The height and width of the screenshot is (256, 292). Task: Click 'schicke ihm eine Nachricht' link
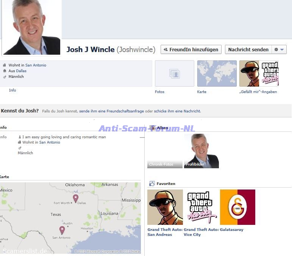click(177, 111)
